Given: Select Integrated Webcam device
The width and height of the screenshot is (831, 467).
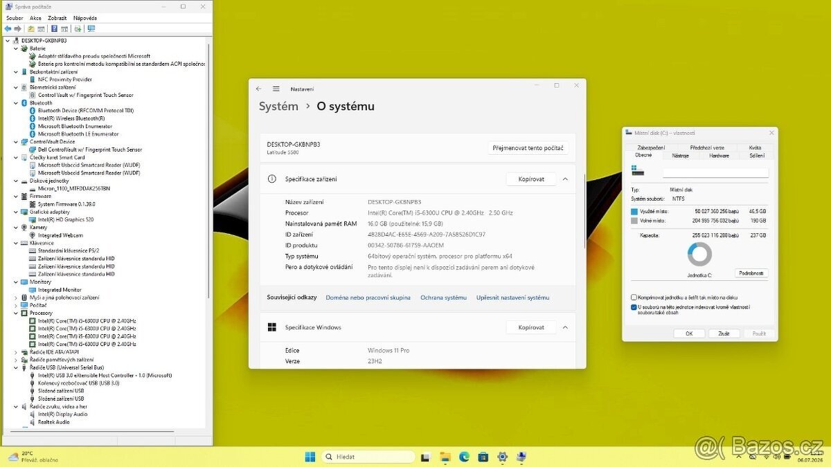Looking at the screenshot, I should click(x=60, y=235).
